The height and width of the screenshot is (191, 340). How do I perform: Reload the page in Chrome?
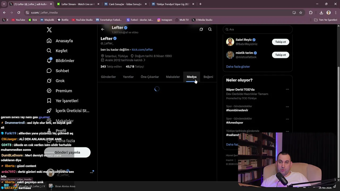click(x=19, y=12)
